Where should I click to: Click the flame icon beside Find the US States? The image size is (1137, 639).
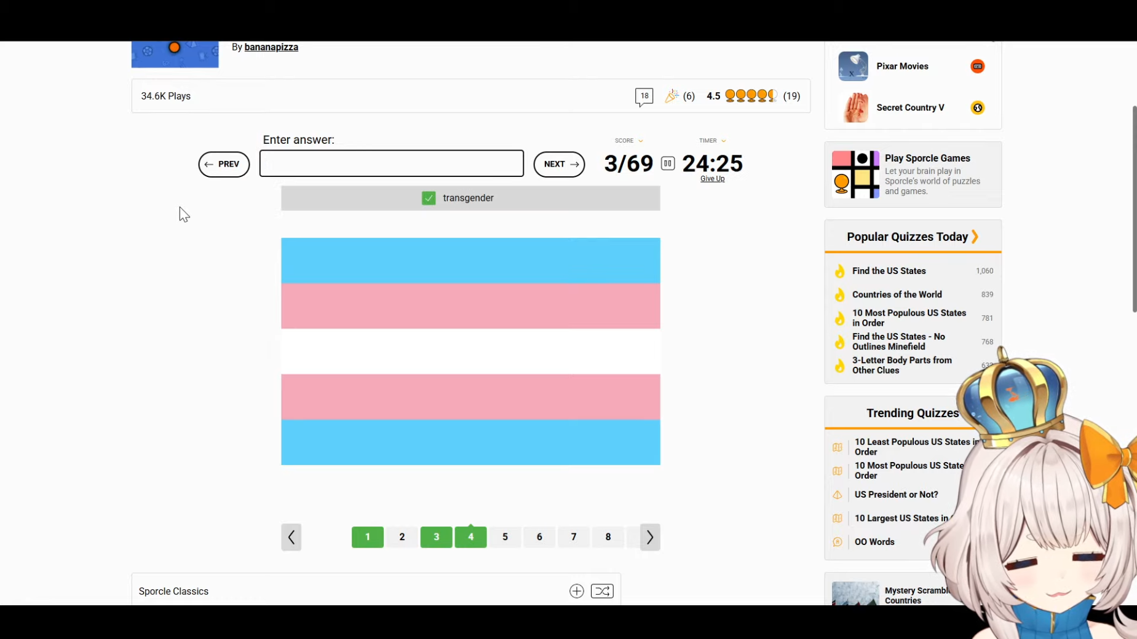tap(839, 271)
